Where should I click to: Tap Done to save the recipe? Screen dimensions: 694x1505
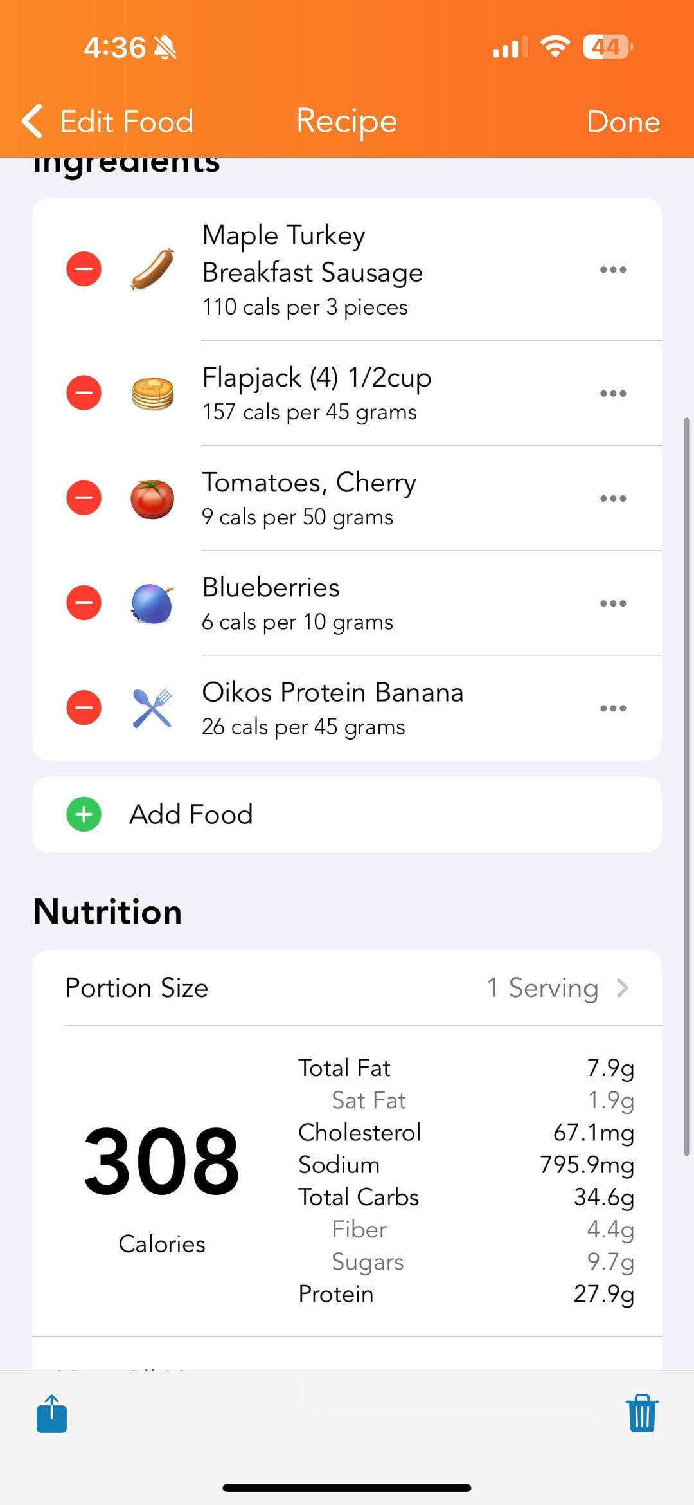tap(623, 121)
